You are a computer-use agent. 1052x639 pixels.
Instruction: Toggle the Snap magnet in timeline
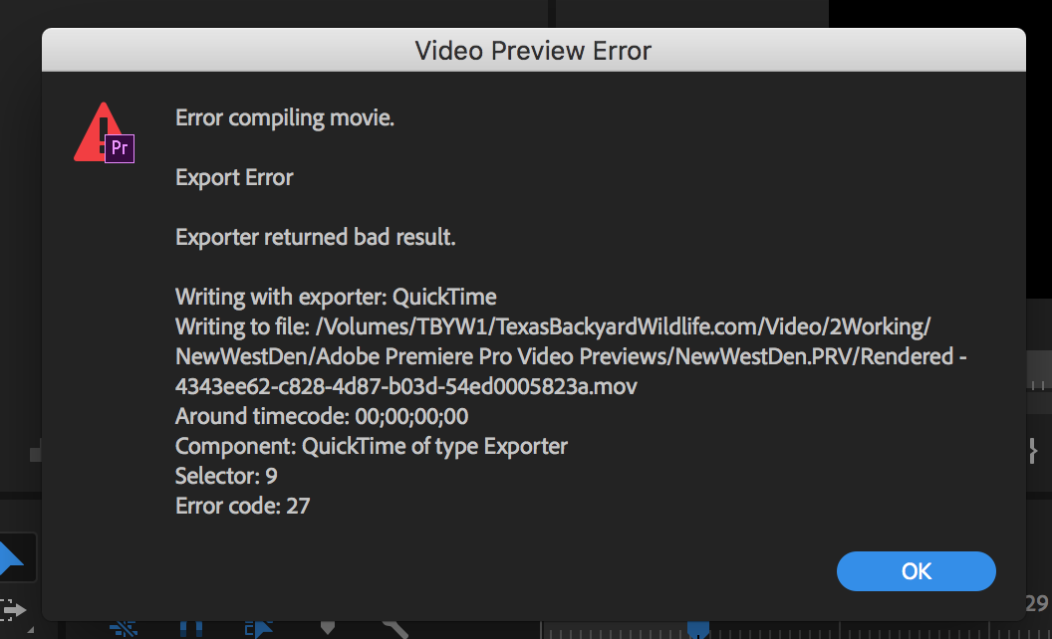tap(191, 630)
